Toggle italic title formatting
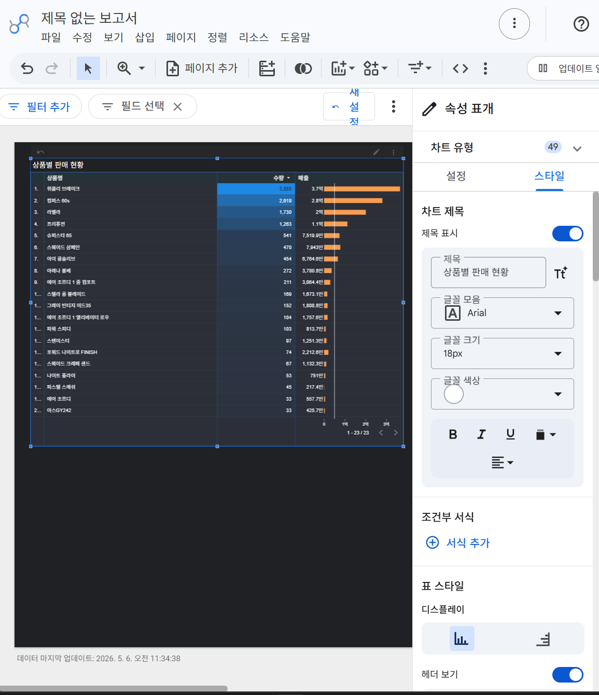 coord(482,434)
